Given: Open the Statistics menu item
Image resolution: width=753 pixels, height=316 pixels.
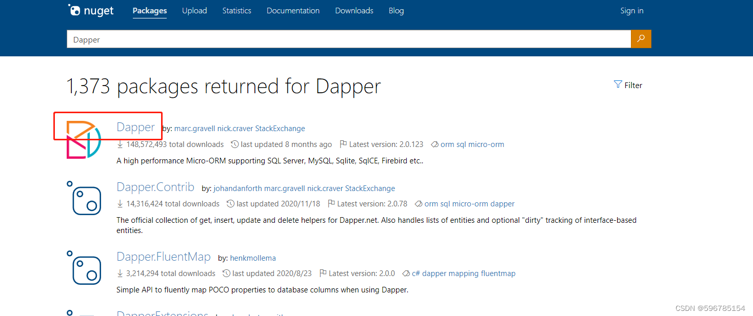Looking at the screenshot, I should click(x=237, y=11).
